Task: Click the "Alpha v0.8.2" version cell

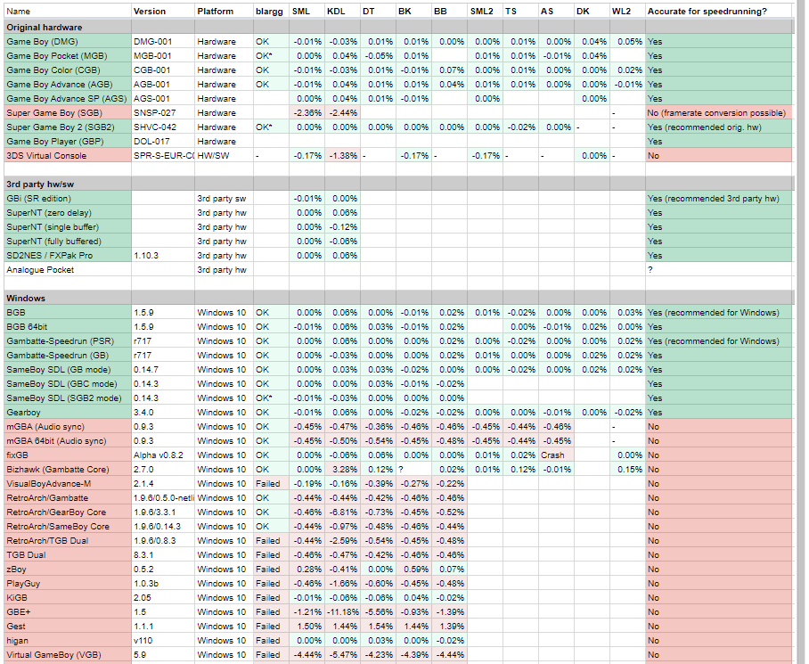Action: point(162,455)
